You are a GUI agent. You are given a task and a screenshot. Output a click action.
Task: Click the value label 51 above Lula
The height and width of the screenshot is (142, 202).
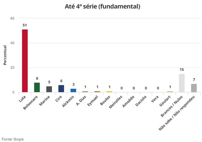pyautogui.click(x=25, y=25)
